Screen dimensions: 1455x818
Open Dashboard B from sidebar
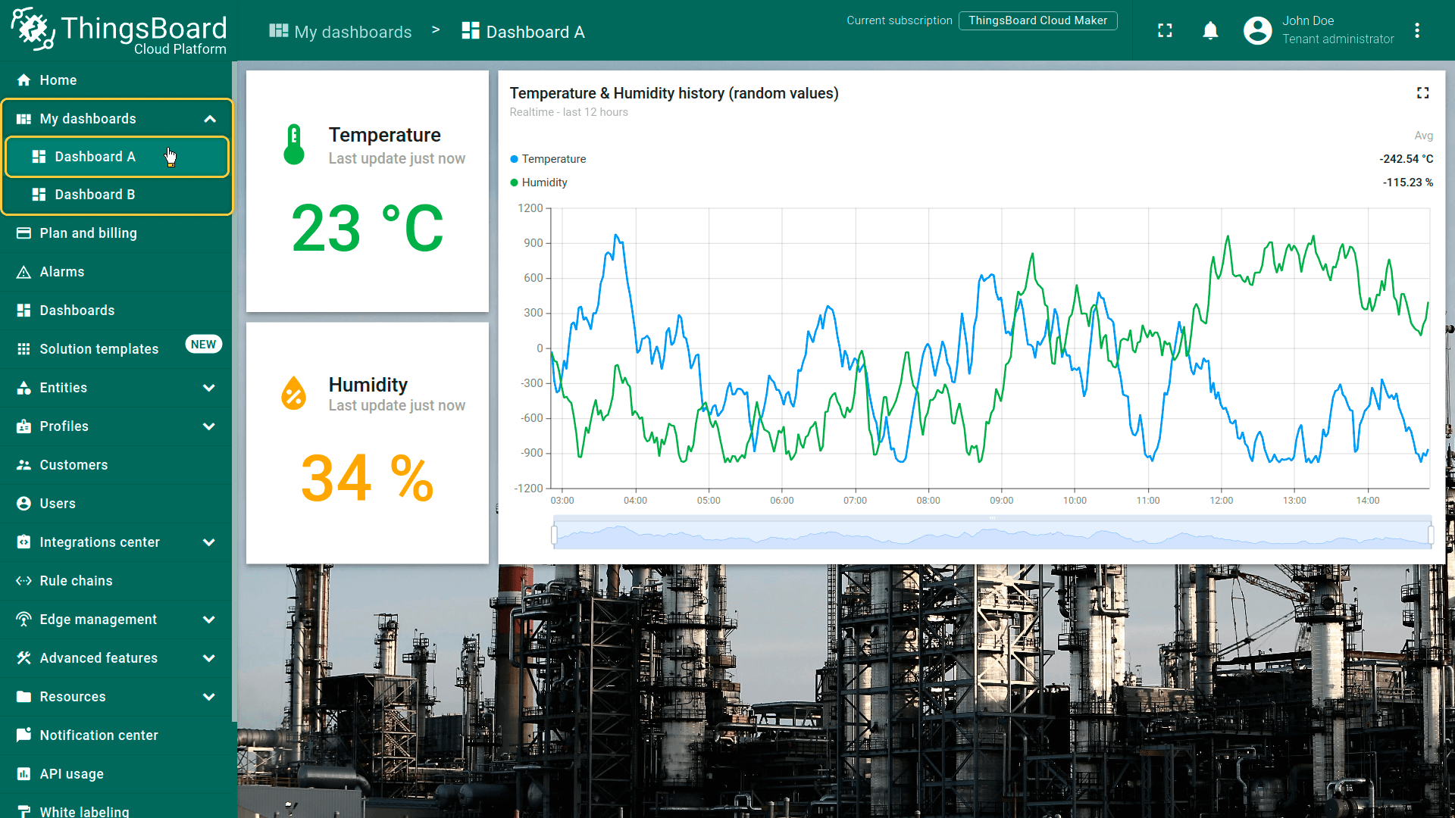click(x=95, y=195)
